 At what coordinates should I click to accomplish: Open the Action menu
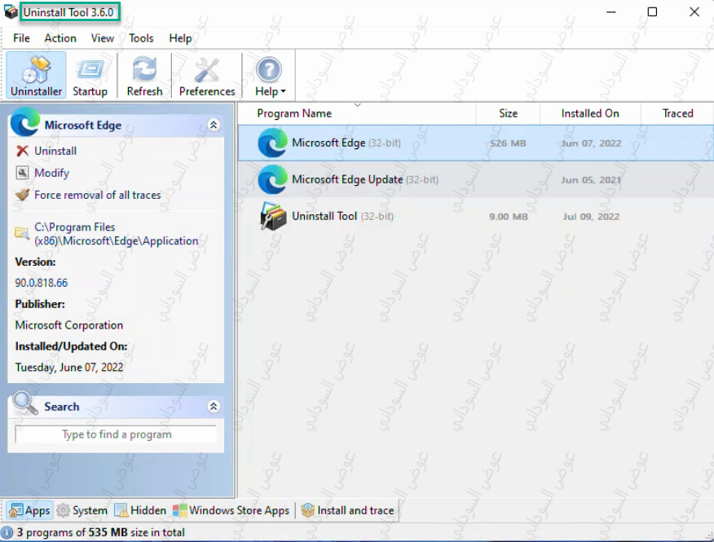coord(60,38)
